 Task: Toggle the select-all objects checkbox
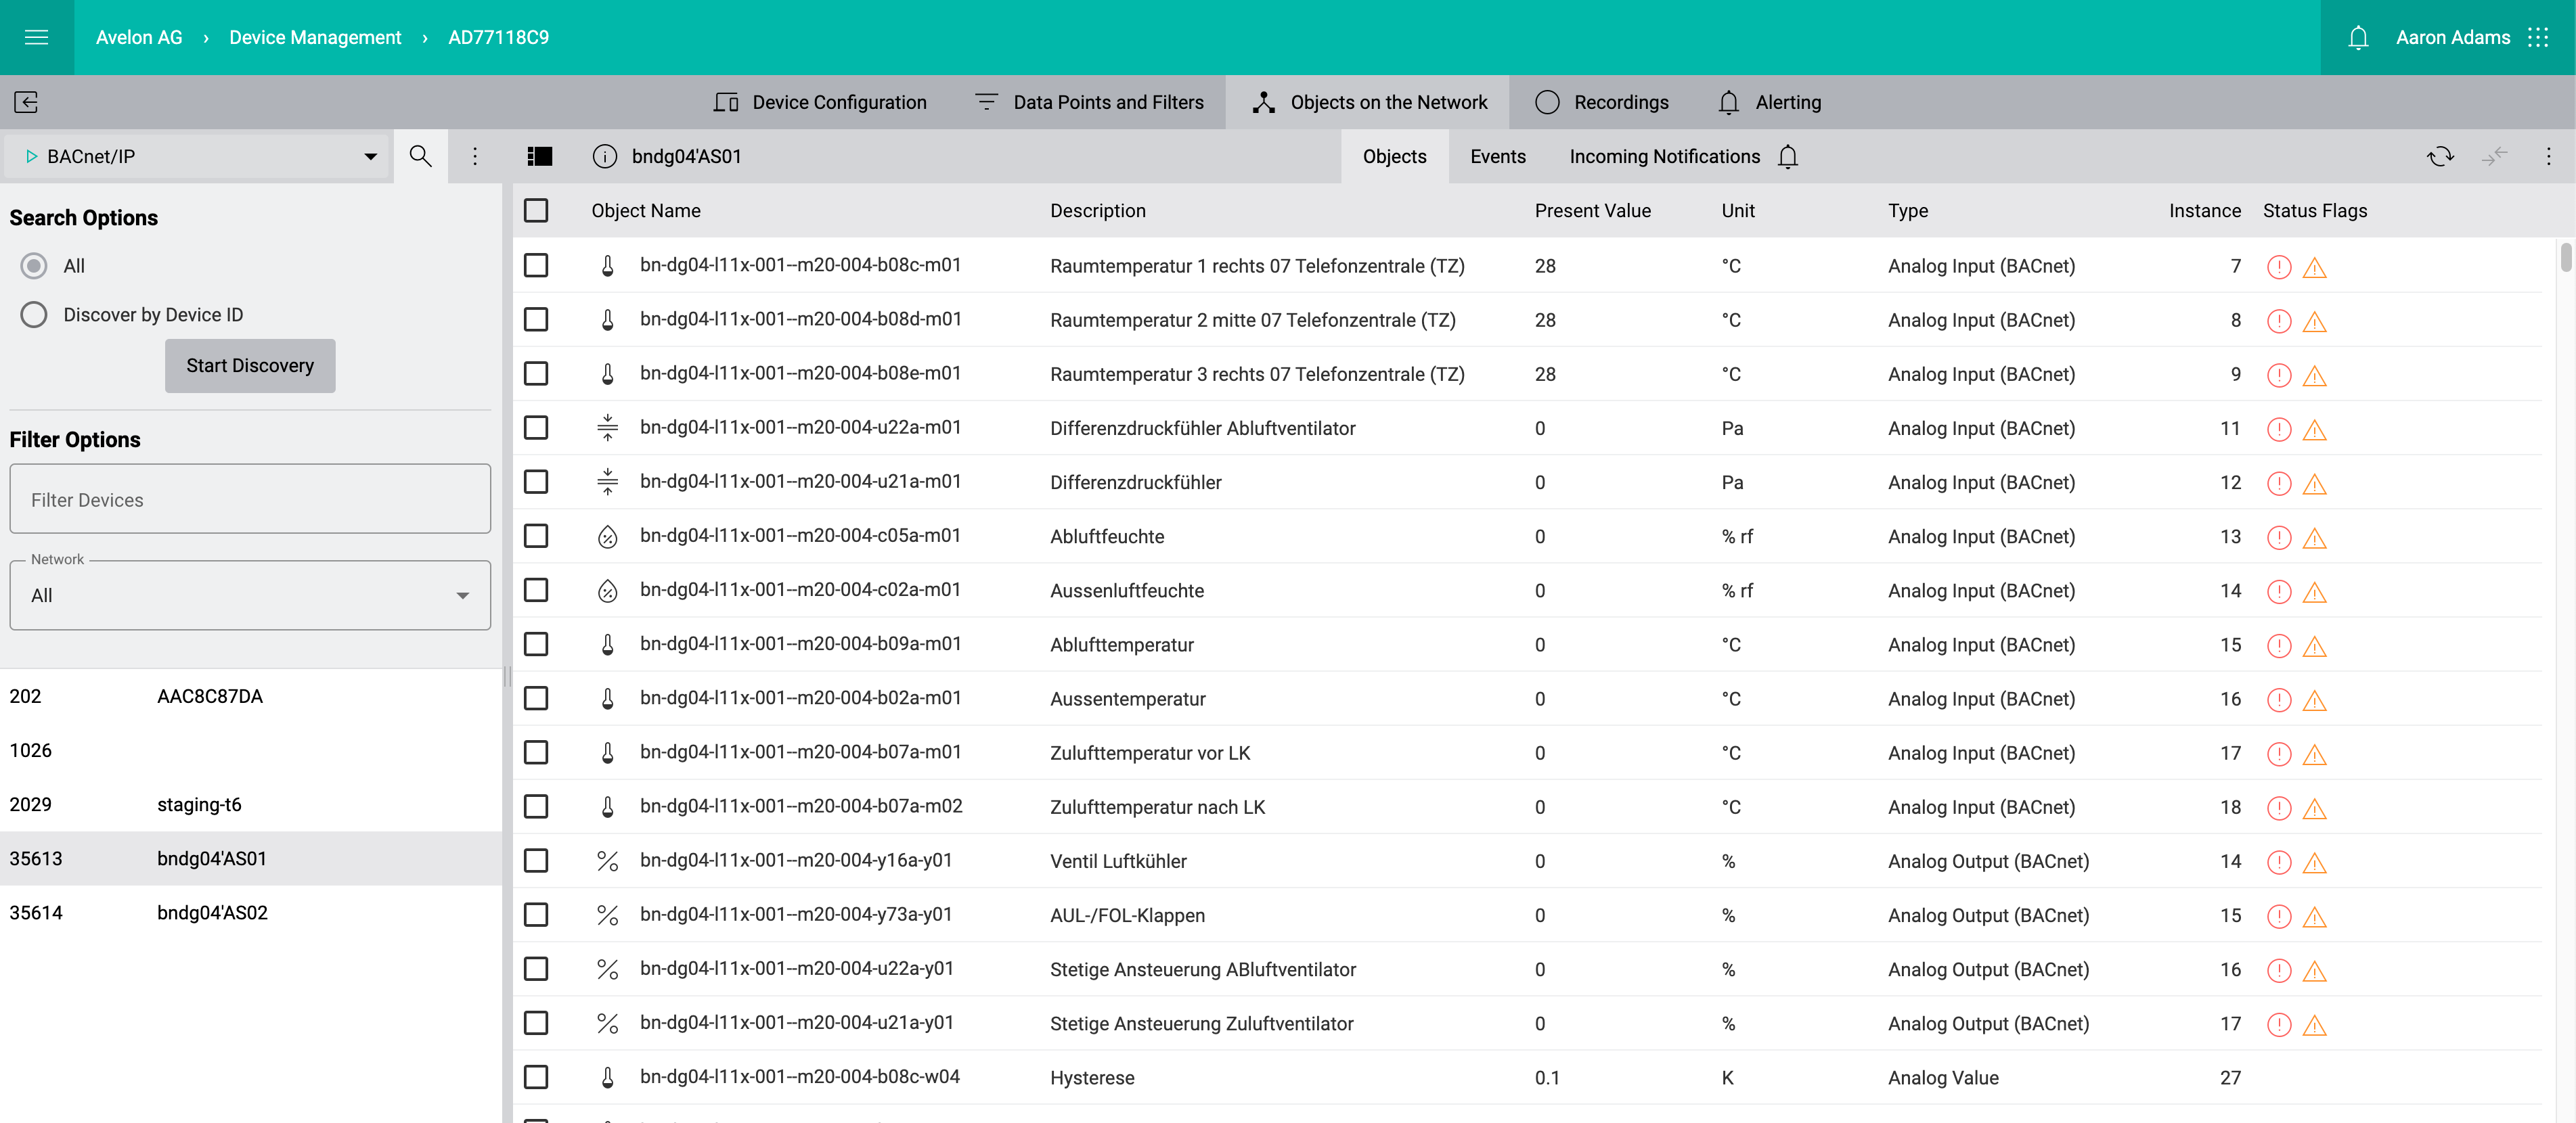click(x=536, y=210)
